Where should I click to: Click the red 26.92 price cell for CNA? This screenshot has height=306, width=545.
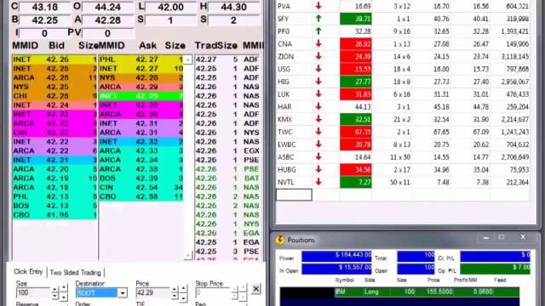click(x=356, y=43)
